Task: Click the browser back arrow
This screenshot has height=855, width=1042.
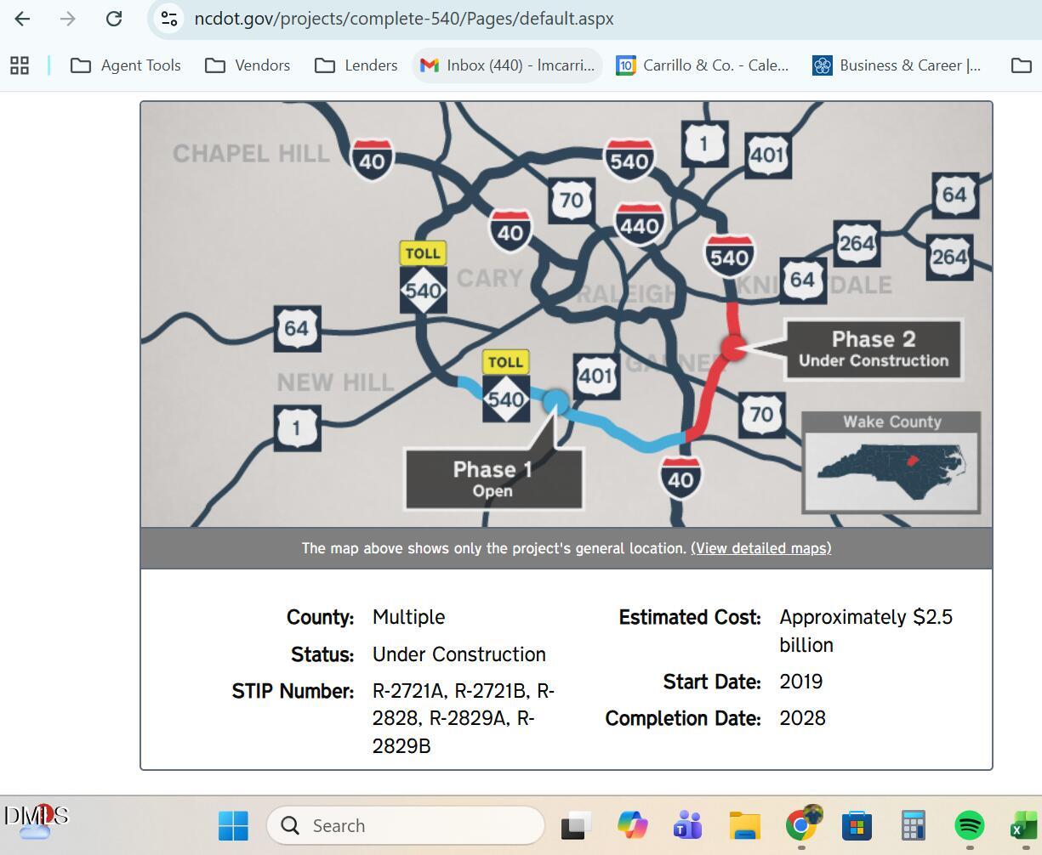Action: click(21, 18)
